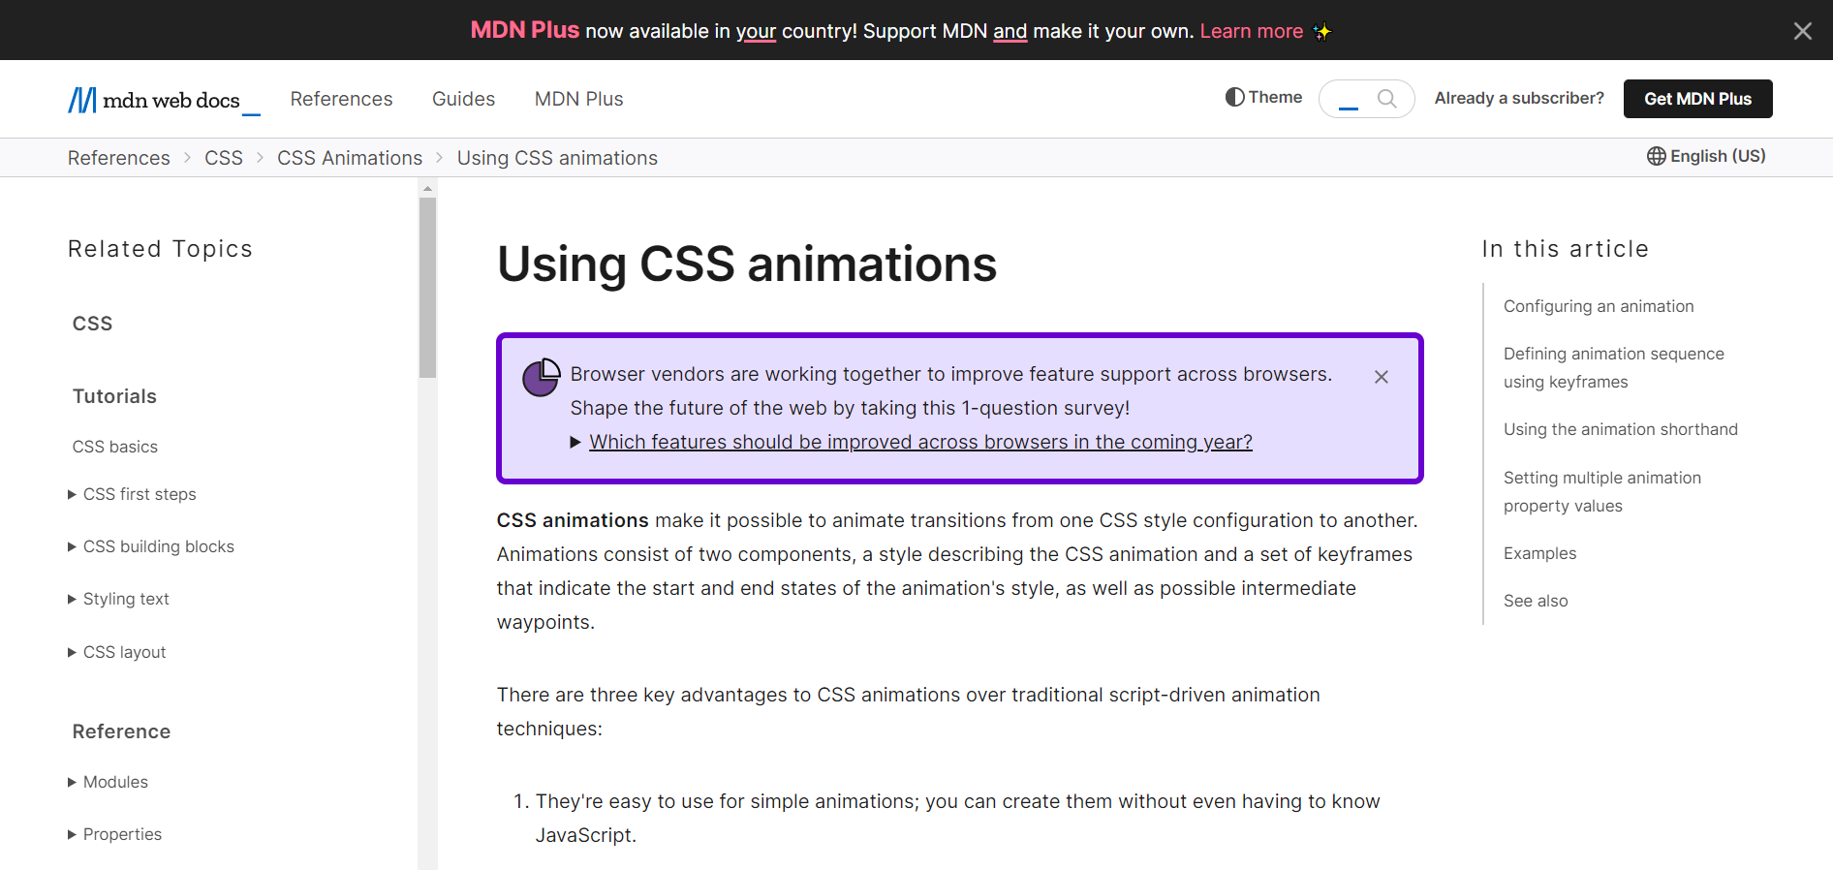Viewport: 1833px width, 870px height.
Task: Click the sidebar scrollbar thumb
Action: 427,287
